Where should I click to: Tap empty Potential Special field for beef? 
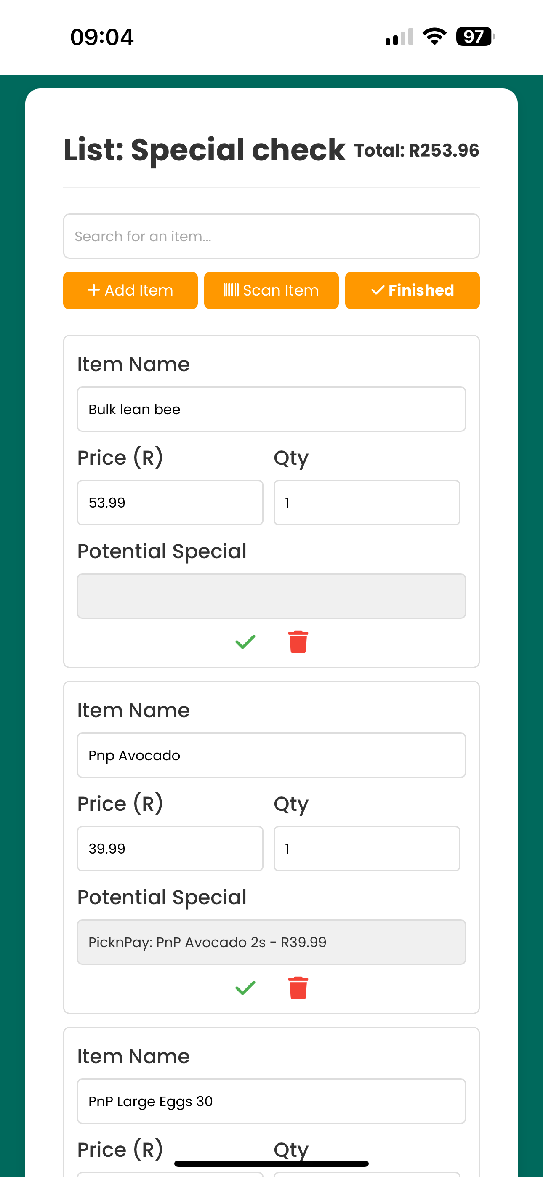[271, 596]
